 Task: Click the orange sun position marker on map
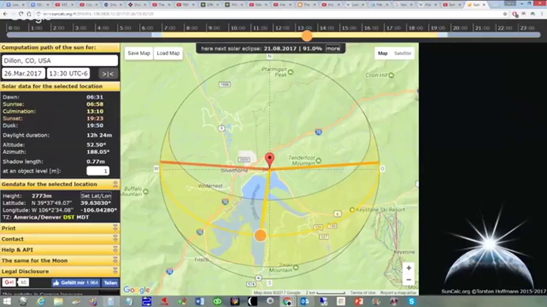click(260, 235)
